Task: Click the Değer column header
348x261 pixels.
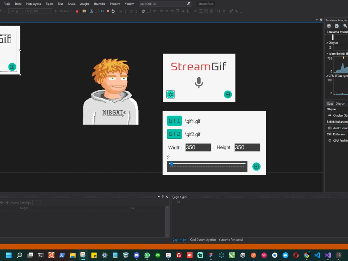Action: tap(24, 208)
